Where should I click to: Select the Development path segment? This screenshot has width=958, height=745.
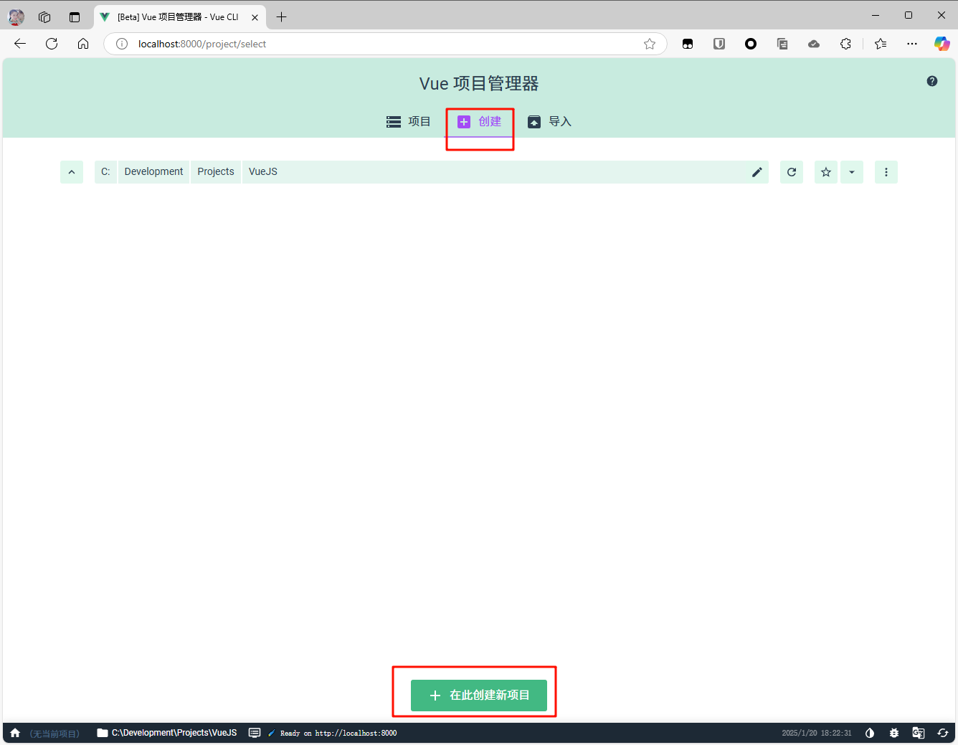click(x=153, y=172)
